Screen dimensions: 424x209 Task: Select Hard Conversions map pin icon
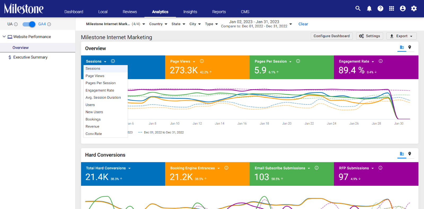tap(410, 154)
